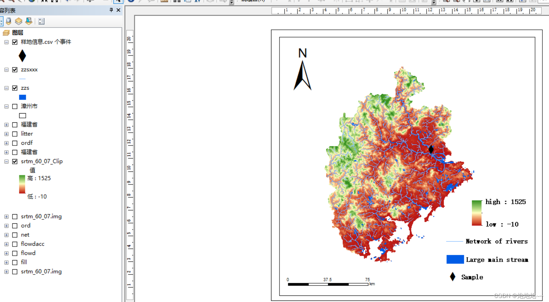Screen dimensions: 549x302
Task: Hide the zzs layer
Action: click(x=15, y=88)
